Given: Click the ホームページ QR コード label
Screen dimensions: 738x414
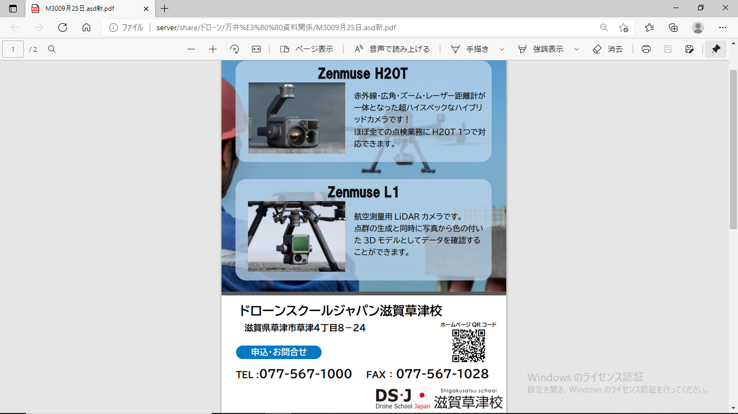Looking at the screenshot, I should coord(468,325).
